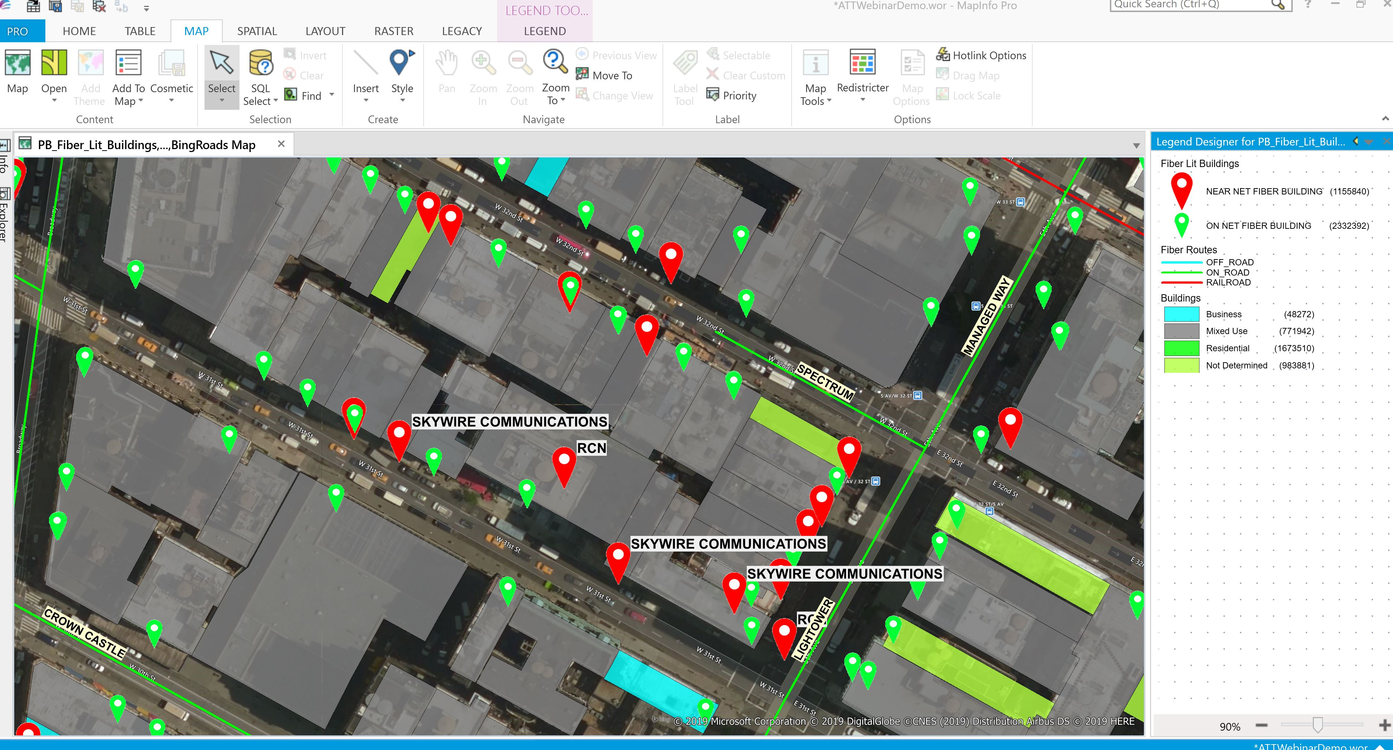Choose the Insert line tool
1393x750 pixels.
tap(365, 63)
